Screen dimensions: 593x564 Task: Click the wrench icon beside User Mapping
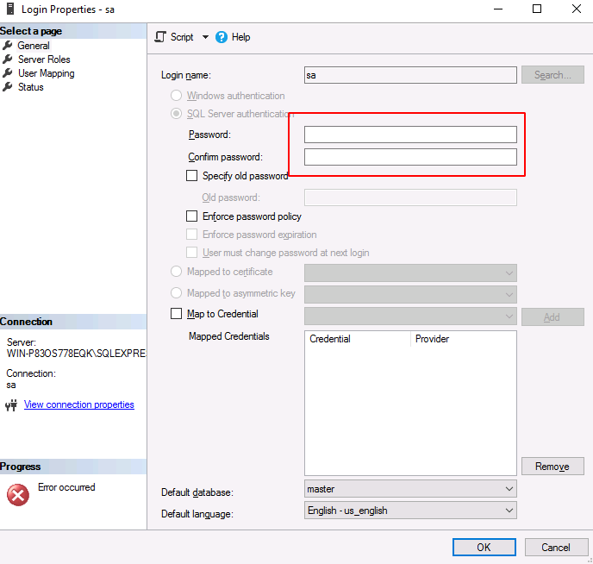pyautogui.click(x=7, y=73)
